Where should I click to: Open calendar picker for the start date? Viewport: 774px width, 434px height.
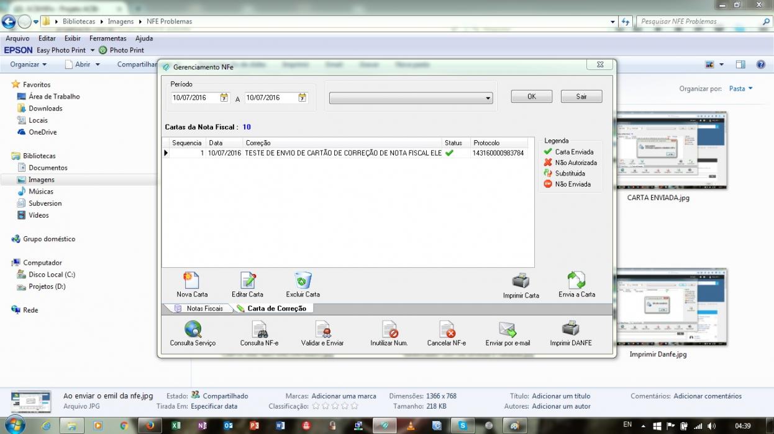pos(224,97)
